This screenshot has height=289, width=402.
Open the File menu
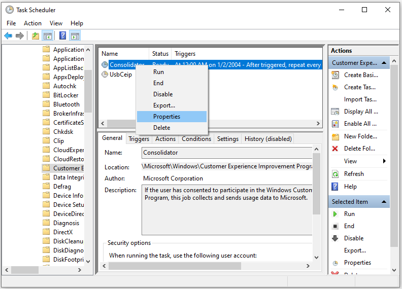click(11, 23)
